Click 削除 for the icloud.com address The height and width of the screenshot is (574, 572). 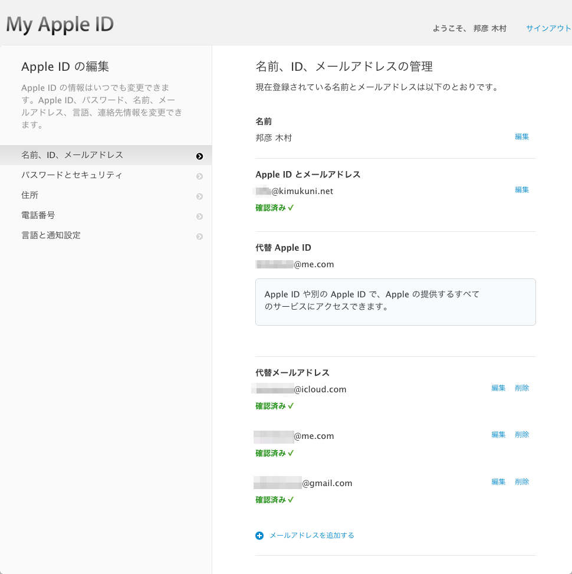[x=522, y=388]
